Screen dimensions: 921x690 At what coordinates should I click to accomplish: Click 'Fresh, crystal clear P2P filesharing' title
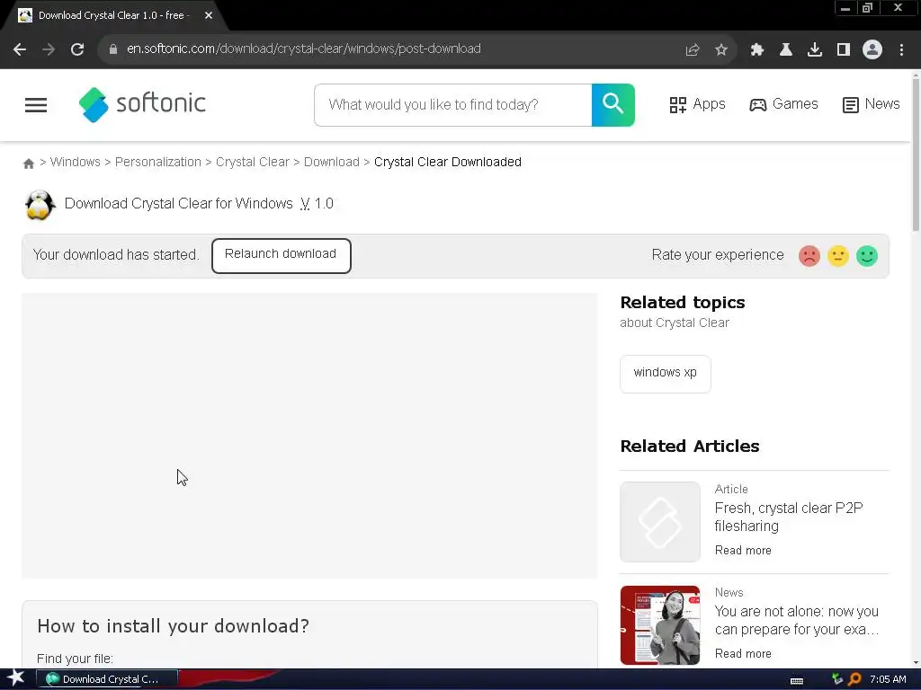click(x=788, y=517)
